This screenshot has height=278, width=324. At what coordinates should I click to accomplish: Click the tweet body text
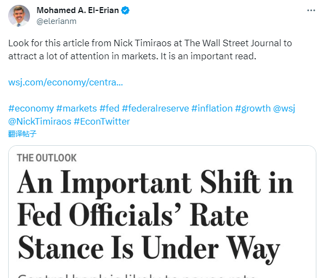(x=150, y=50)
